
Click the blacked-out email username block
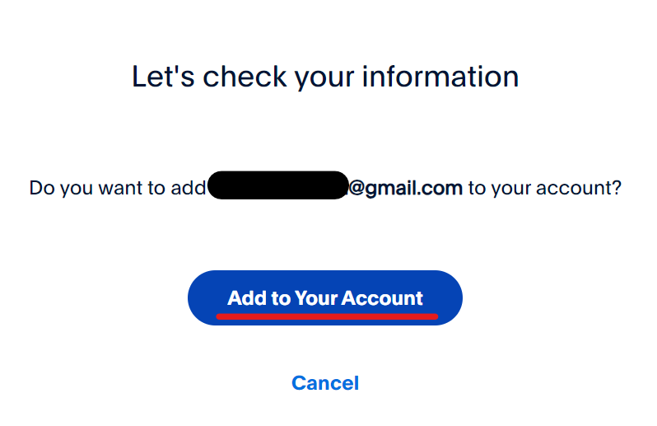click(x=278, y=185)
